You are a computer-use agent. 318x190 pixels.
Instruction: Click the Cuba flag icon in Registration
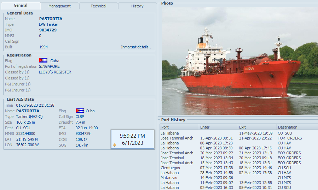[43, 60]
